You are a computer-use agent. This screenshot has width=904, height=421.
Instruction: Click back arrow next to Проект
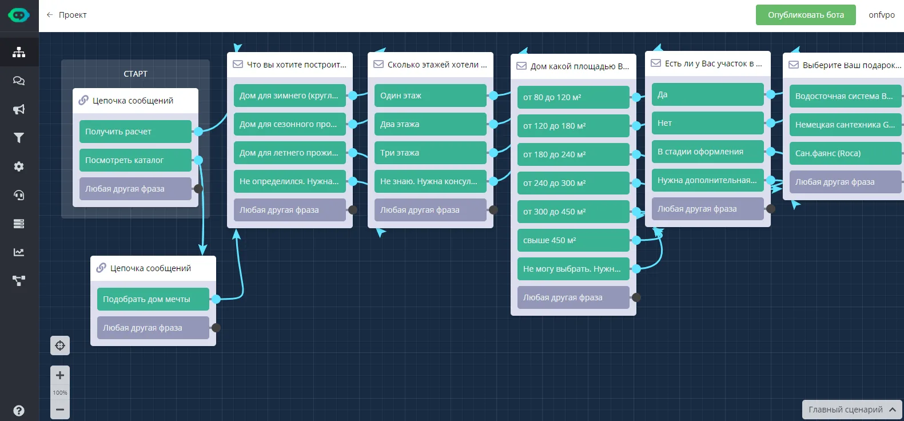pyautogui.click(x=50, y=15)
